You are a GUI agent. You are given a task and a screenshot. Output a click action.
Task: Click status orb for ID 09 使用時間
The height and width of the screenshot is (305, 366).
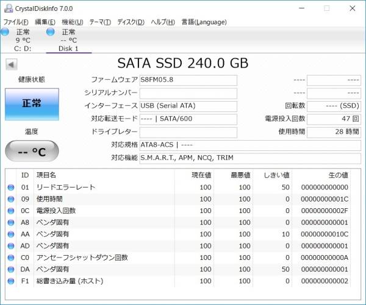click(11, 199)
